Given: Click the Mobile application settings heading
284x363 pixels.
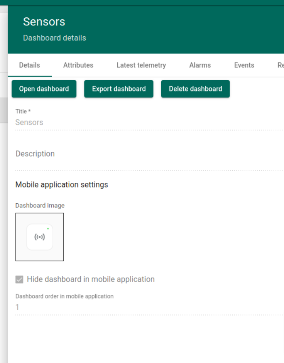Looking at the screenshot, I should click(x=62, y=185).
